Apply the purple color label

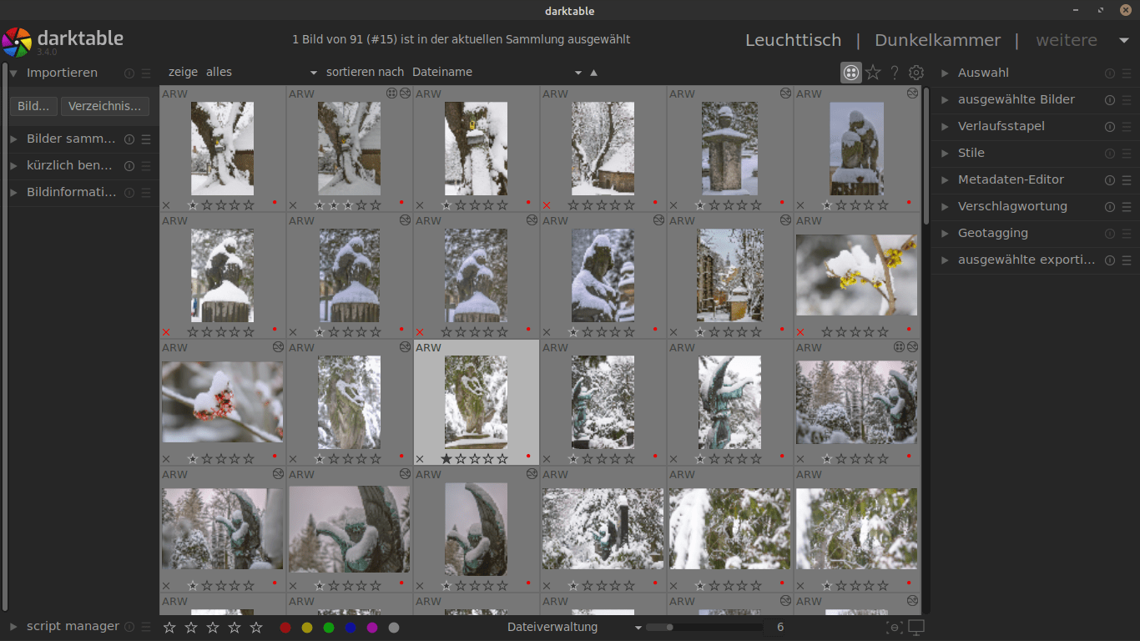[372, 628]
